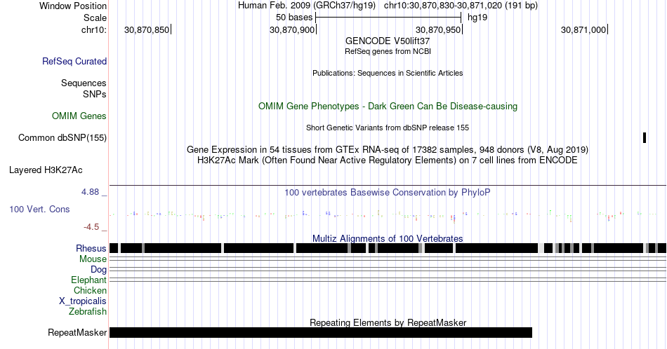Click the 4.88 PhyloP upper scale value
This screenshot has width=667, height=349.
click(90, 192)
